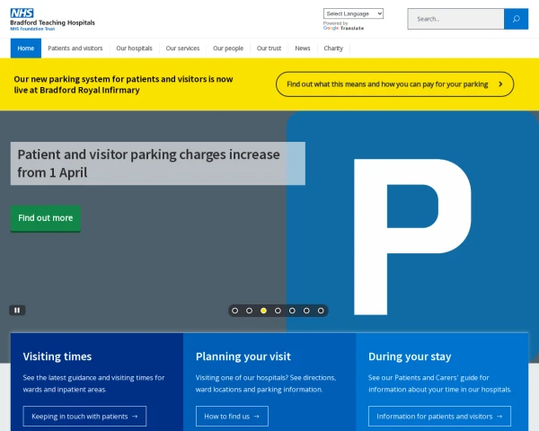This screenshot has height=431, width=539.
Task: Open Patients and visitors menu
Action: (75, 48)
